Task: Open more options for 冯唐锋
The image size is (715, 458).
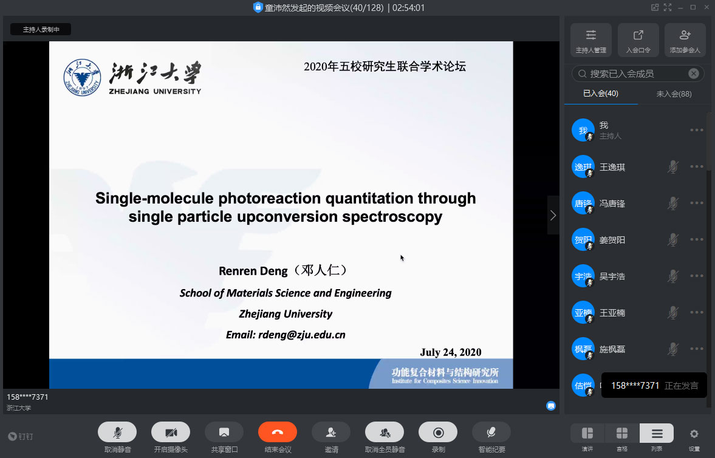Action: (x=696, y=203)
